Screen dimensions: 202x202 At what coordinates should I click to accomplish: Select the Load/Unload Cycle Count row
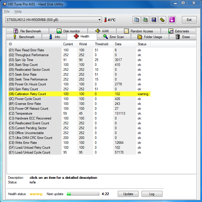point(79,152)
